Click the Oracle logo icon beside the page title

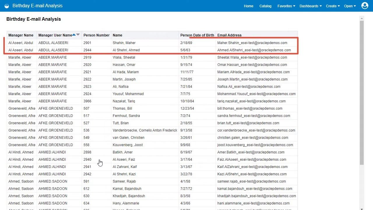pyautogui.click(x=7, y=6)
